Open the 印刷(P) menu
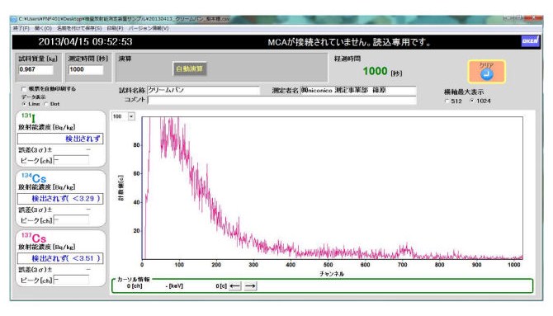Viewport: 553px width, 316px height. point(115,28)
